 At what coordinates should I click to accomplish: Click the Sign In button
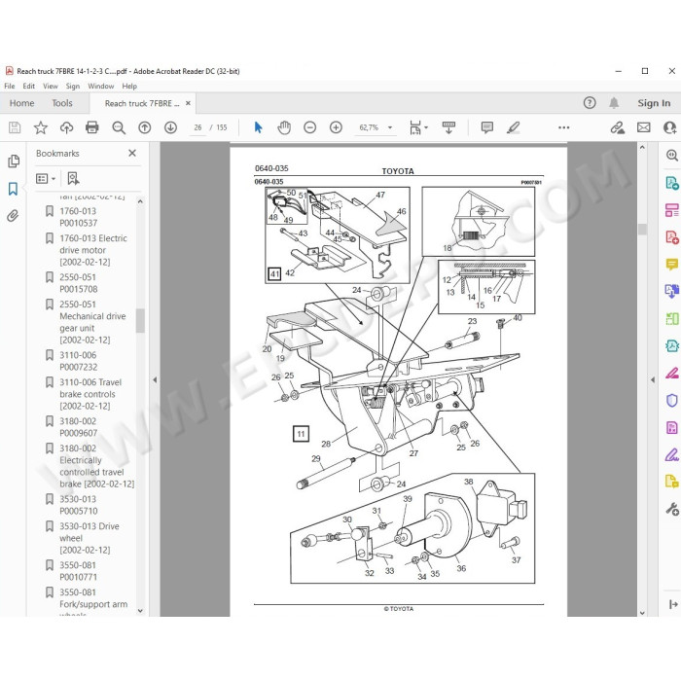coord(654,103)
